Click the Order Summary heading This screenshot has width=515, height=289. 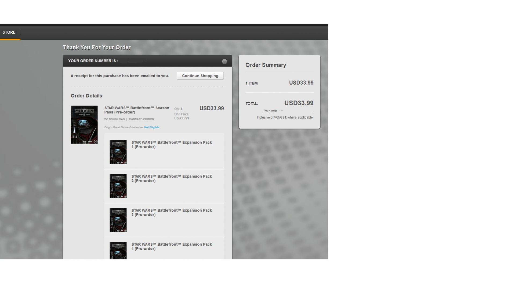pos(266,65)
